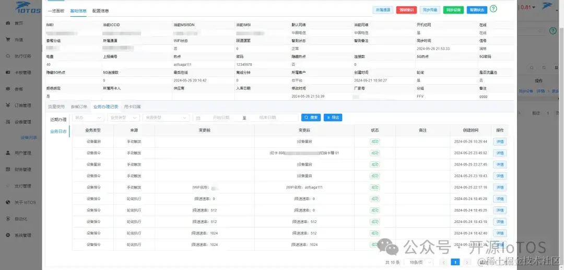Click the 充值 shopping cart icon

[x=8, y=40]
